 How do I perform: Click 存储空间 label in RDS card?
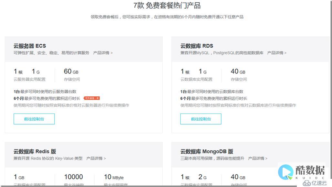[x=239, y=79]
